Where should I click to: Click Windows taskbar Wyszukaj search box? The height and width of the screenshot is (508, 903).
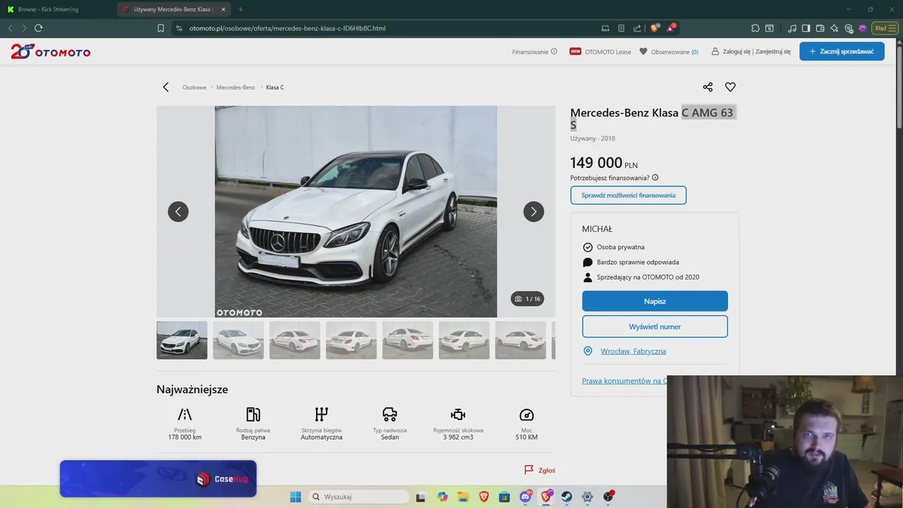(x=359, y=497)
